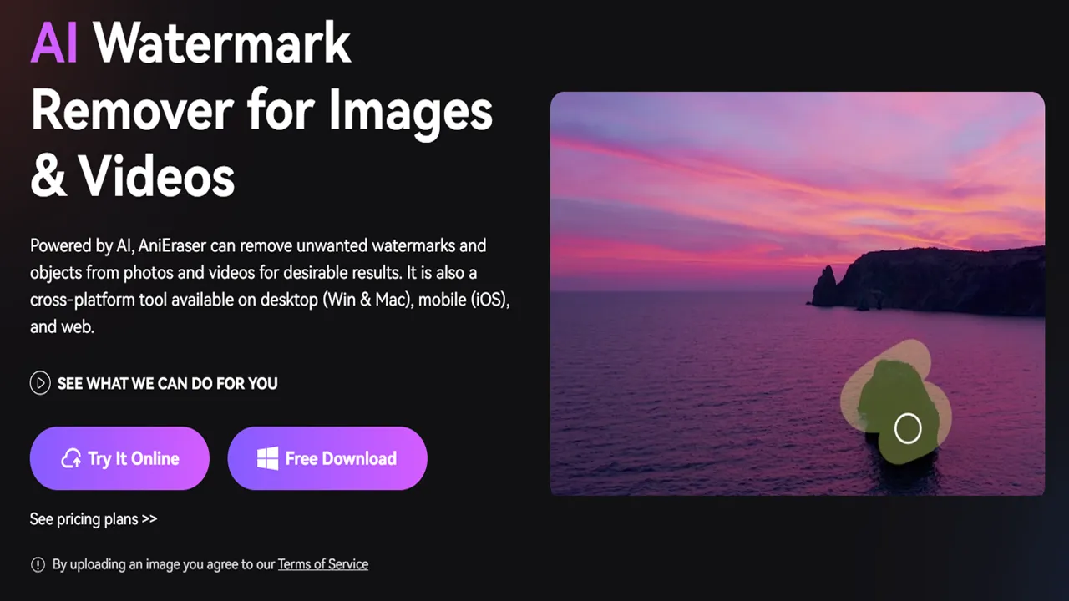This screenshot has width=1069, height=601.
Task: Click the circular brush cursor in preview
Action: pyautogui.click(x=908, y=428)
